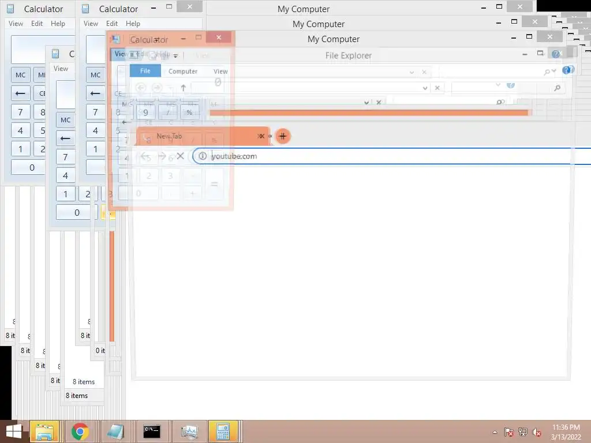Go forward in Chrome
This screenshot has width=591, height=443.
(x=162, y=156)
